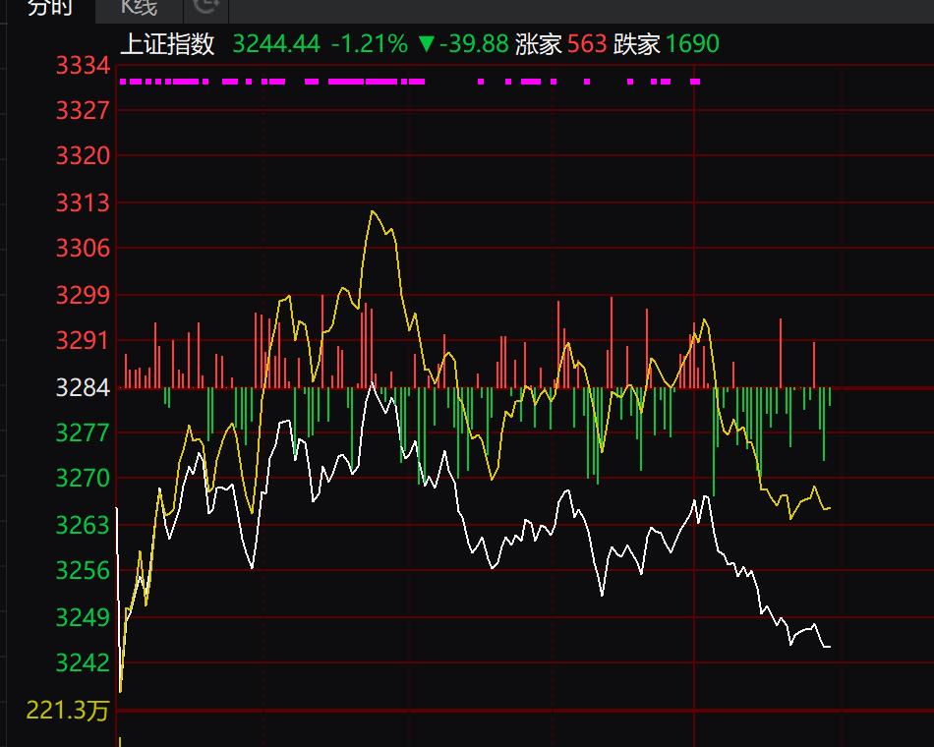Click the 跌家 1690 decliners count
Viewport: 934px width, 747px height.
click(667, 44)
